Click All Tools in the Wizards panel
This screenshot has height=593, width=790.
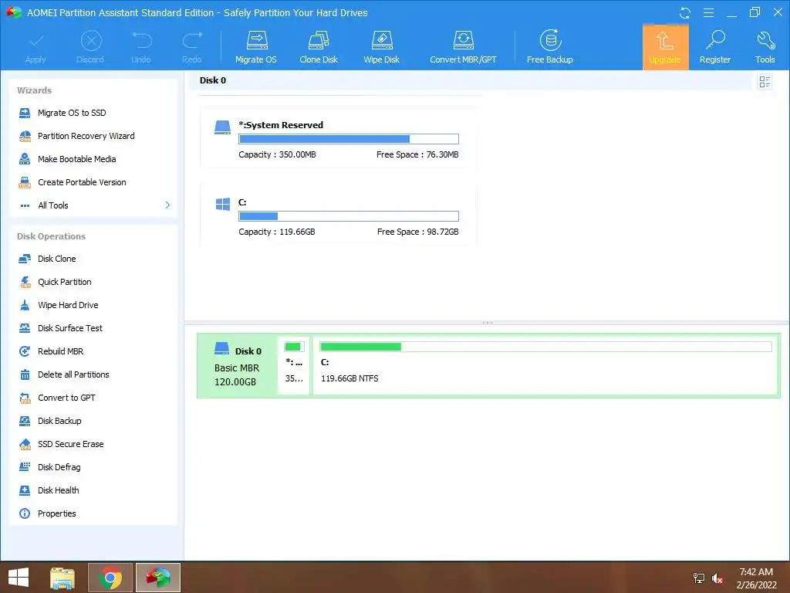click(x=52, y=205)
